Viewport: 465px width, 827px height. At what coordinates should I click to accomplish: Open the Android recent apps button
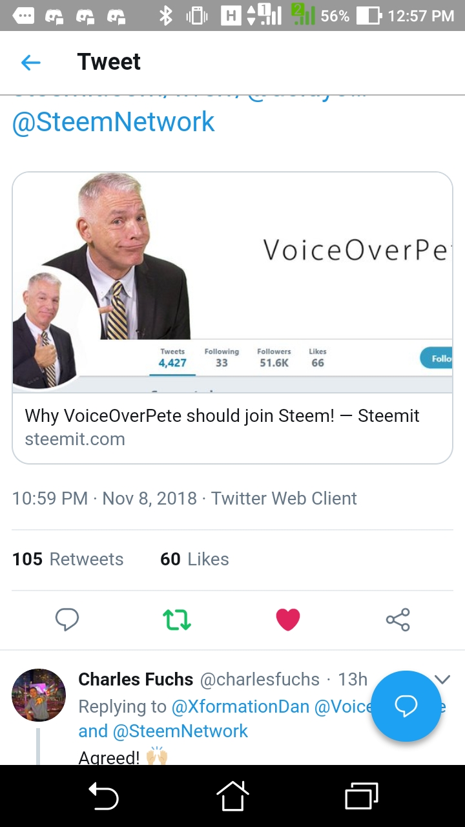362,796
